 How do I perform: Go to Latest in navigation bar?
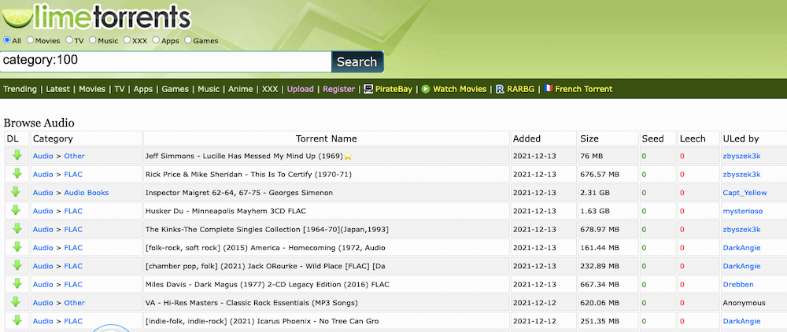tap(58, 89)
